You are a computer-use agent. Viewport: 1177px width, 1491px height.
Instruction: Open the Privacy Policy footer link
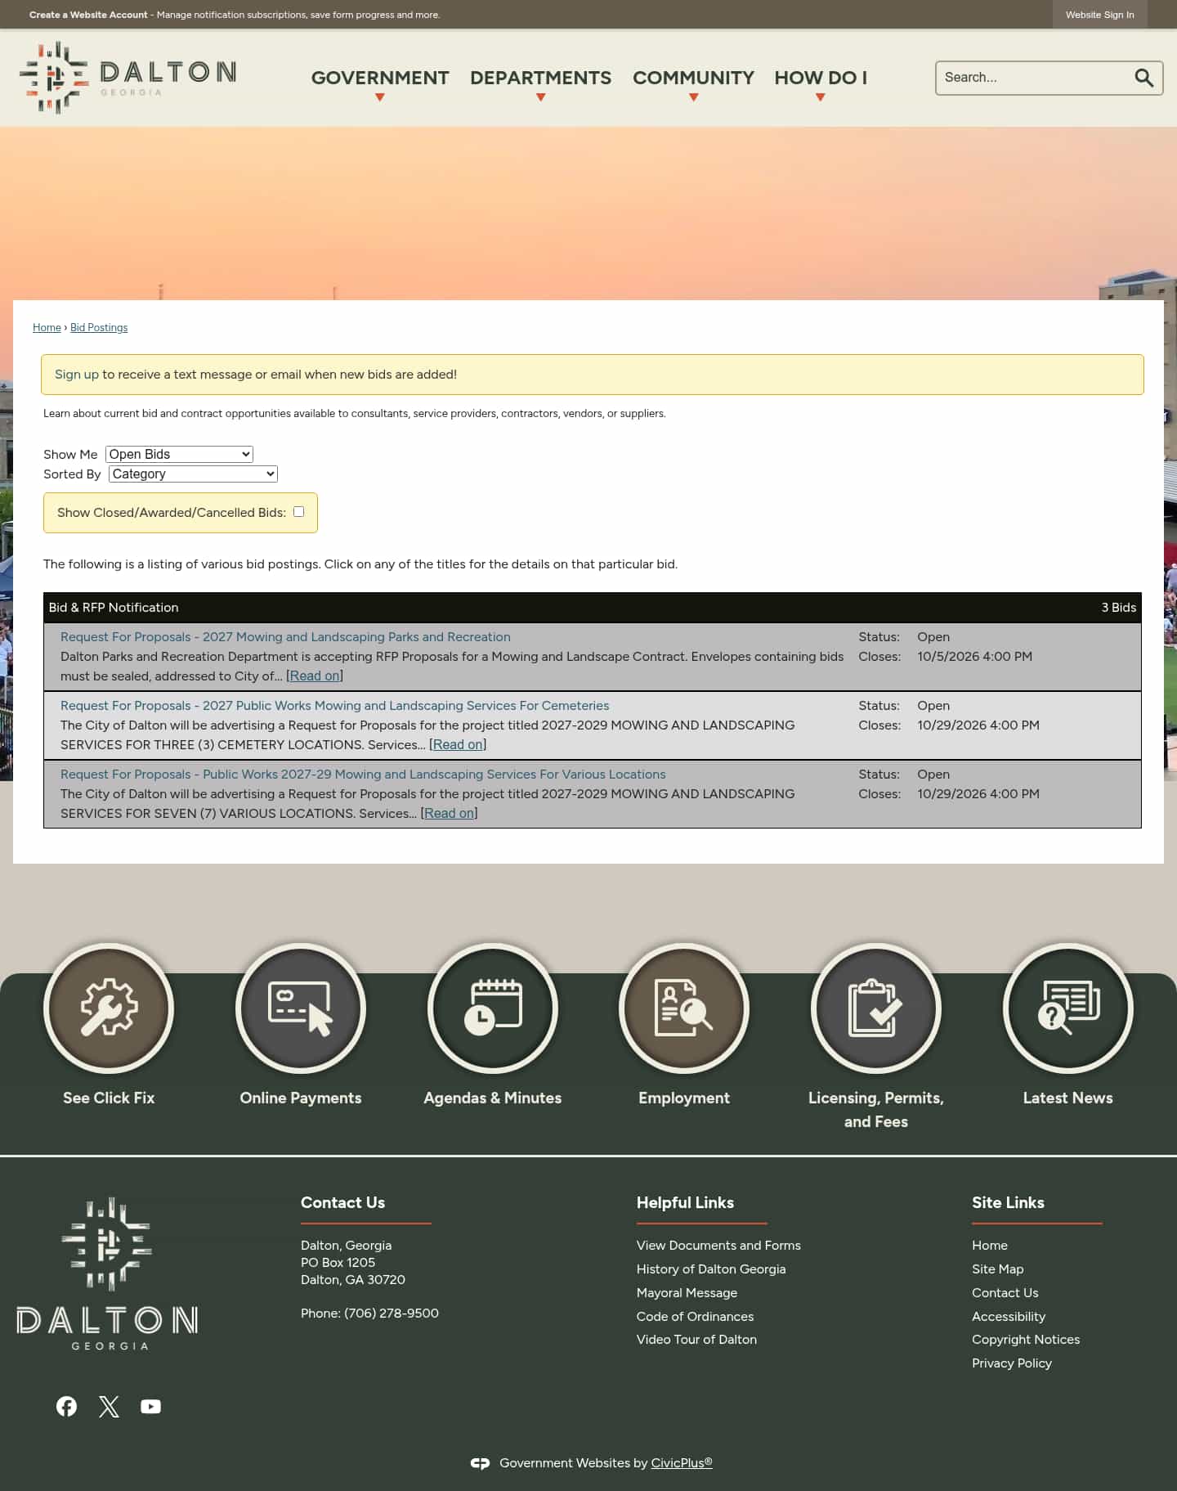1012,1363
